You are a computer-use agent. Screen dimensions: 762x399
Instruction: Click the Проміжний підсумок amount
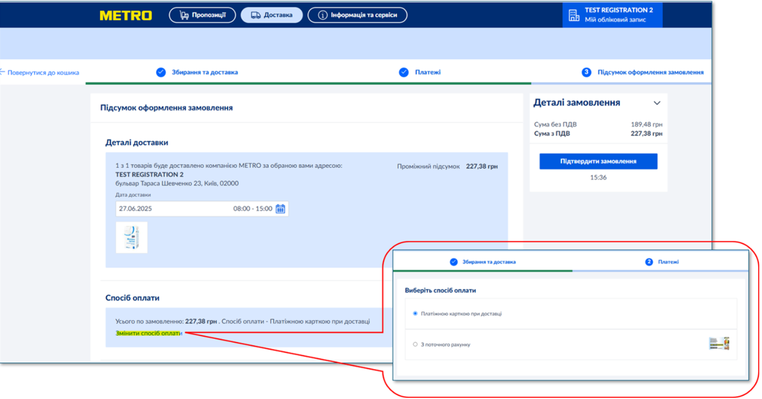(x=482, y=166)
